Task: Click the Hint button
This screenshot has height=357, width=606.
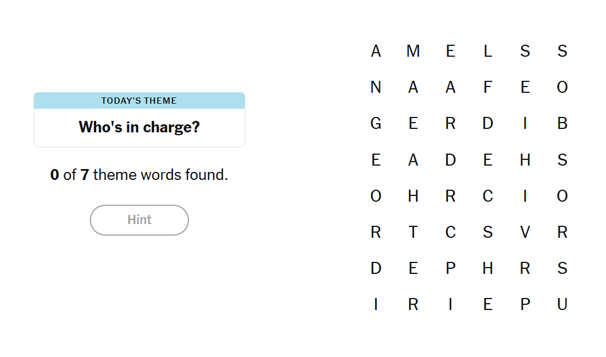Action: click(x=139, y=220)
